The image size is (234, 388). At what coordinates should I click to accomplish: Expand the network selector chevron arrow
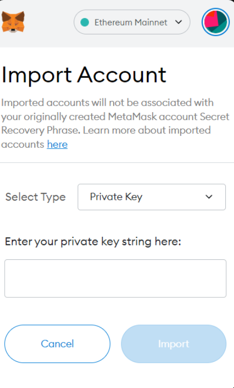click(x=178, y=22)
